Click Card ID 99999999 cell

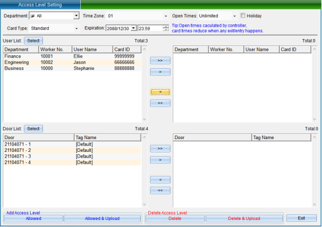point(124,56)
